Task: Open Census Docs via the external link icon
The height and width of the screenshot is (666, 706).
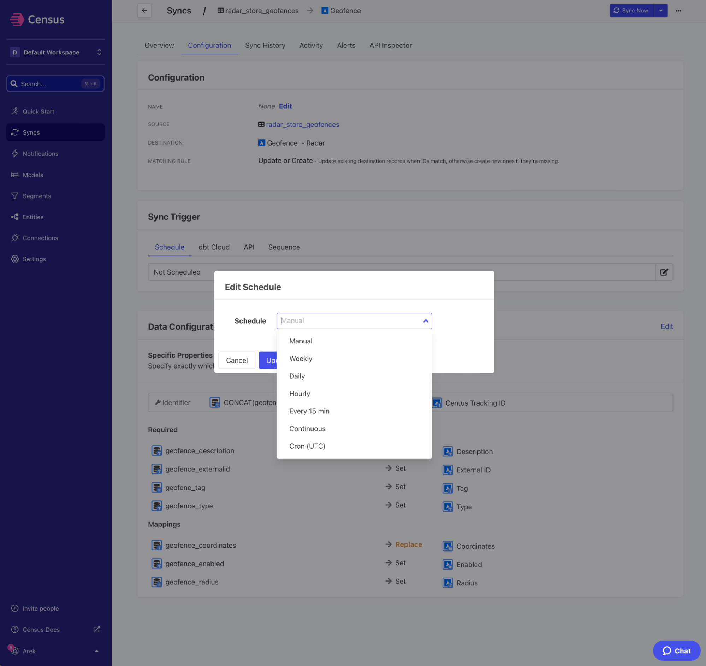Action: (96, 629)
